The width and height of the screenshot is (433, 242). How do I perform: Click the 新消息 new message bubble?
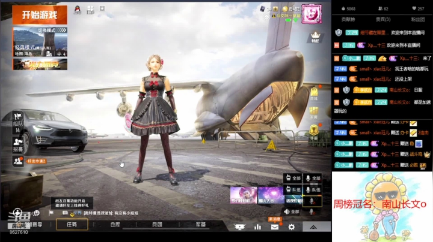274,219
